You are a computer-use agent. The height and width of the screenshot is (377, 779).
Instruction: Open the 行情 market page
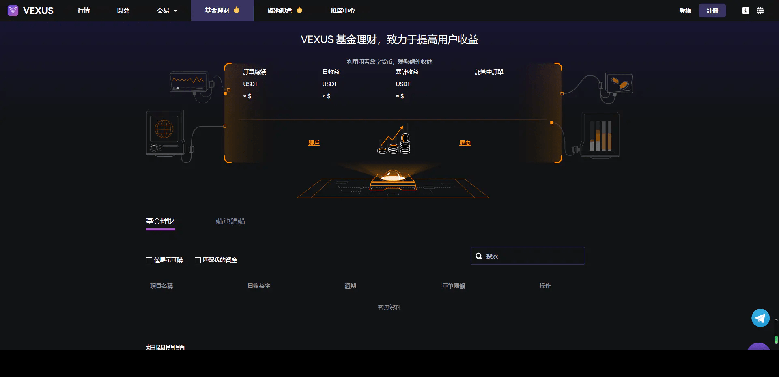[x=84, y=11]
